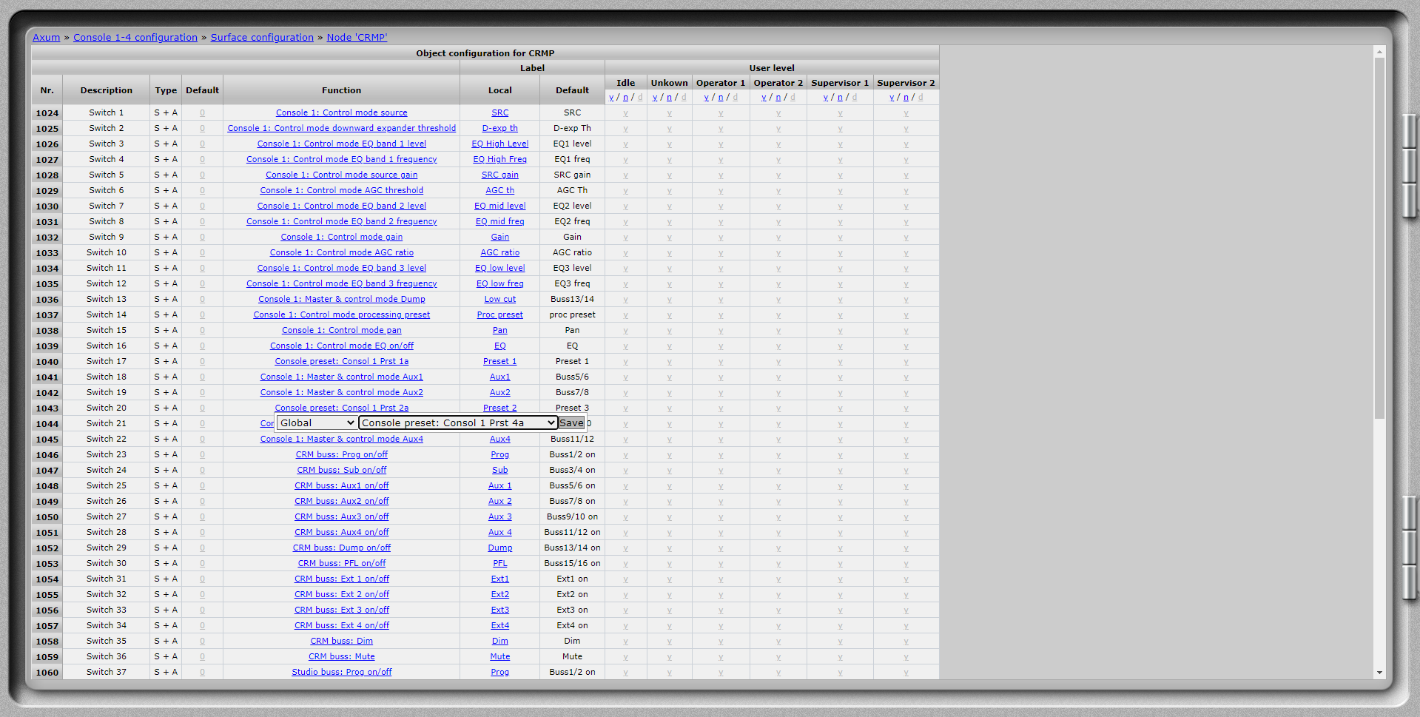Viewport: 1420px width, 717px height.
Task: Open 'CRM buss: Mute' function link
Action: coord(341,657)
